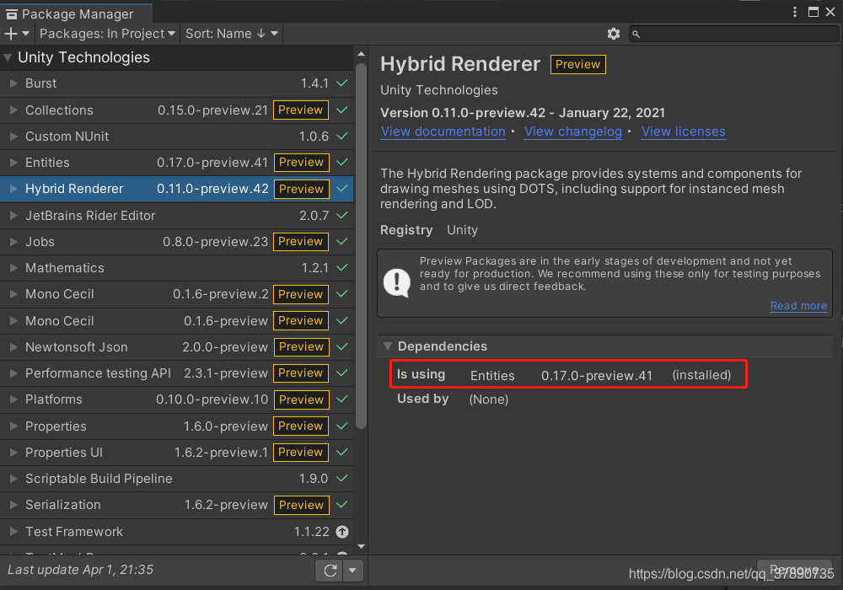Open the Sort: Name dropdown
Image resolution: width=843 pixels, height=590 pixels.
click(x=232, y=34)
